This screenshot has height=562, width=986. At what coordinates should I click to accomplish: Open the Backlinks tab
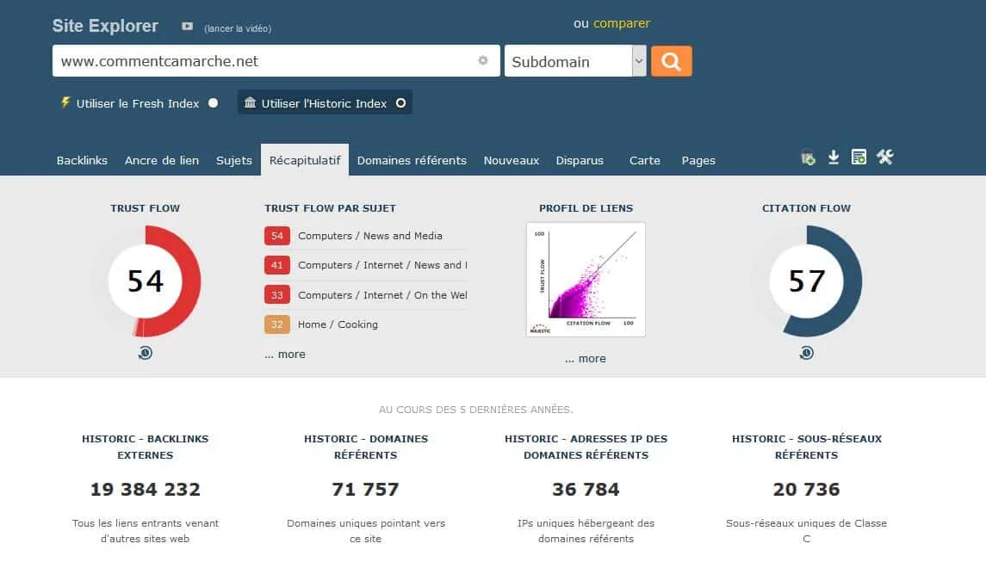[82, 160]
